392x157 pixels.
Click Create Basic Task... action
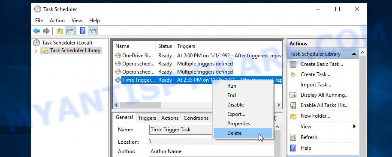tap(322, 64)
